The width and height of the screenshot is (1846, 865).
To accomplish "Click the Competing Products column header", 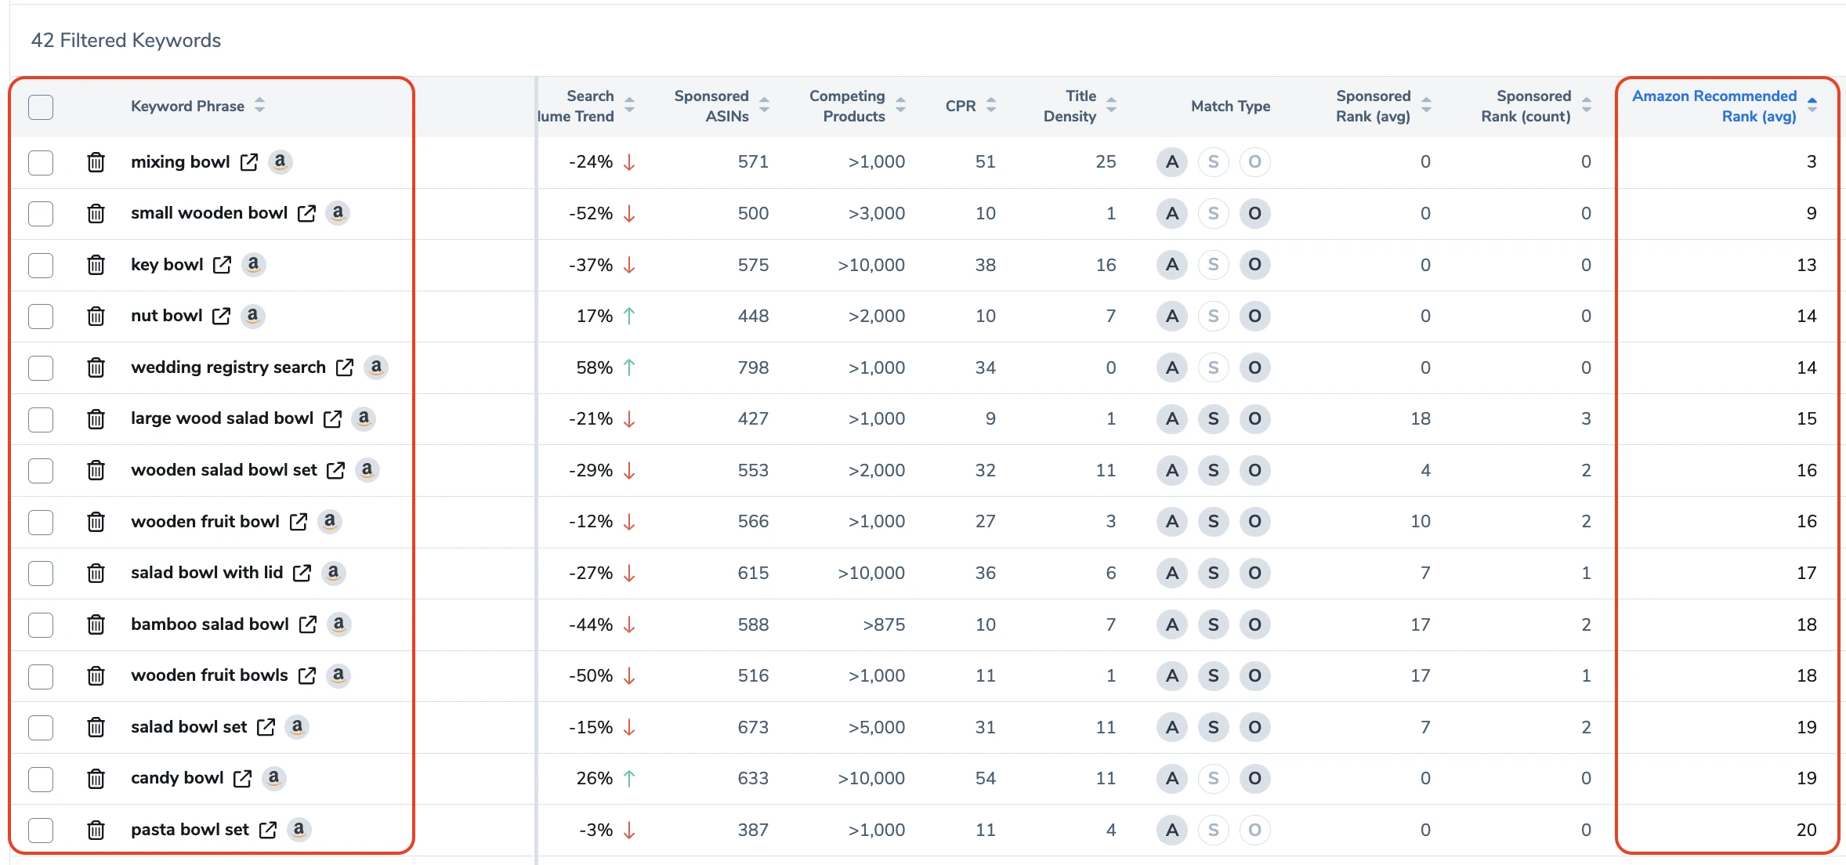I will [x=847, y=106].
